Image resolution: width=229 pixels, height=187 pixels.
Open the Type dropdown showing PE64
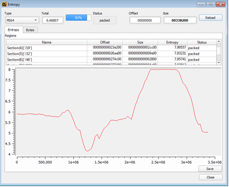click(x=22, y=20)
